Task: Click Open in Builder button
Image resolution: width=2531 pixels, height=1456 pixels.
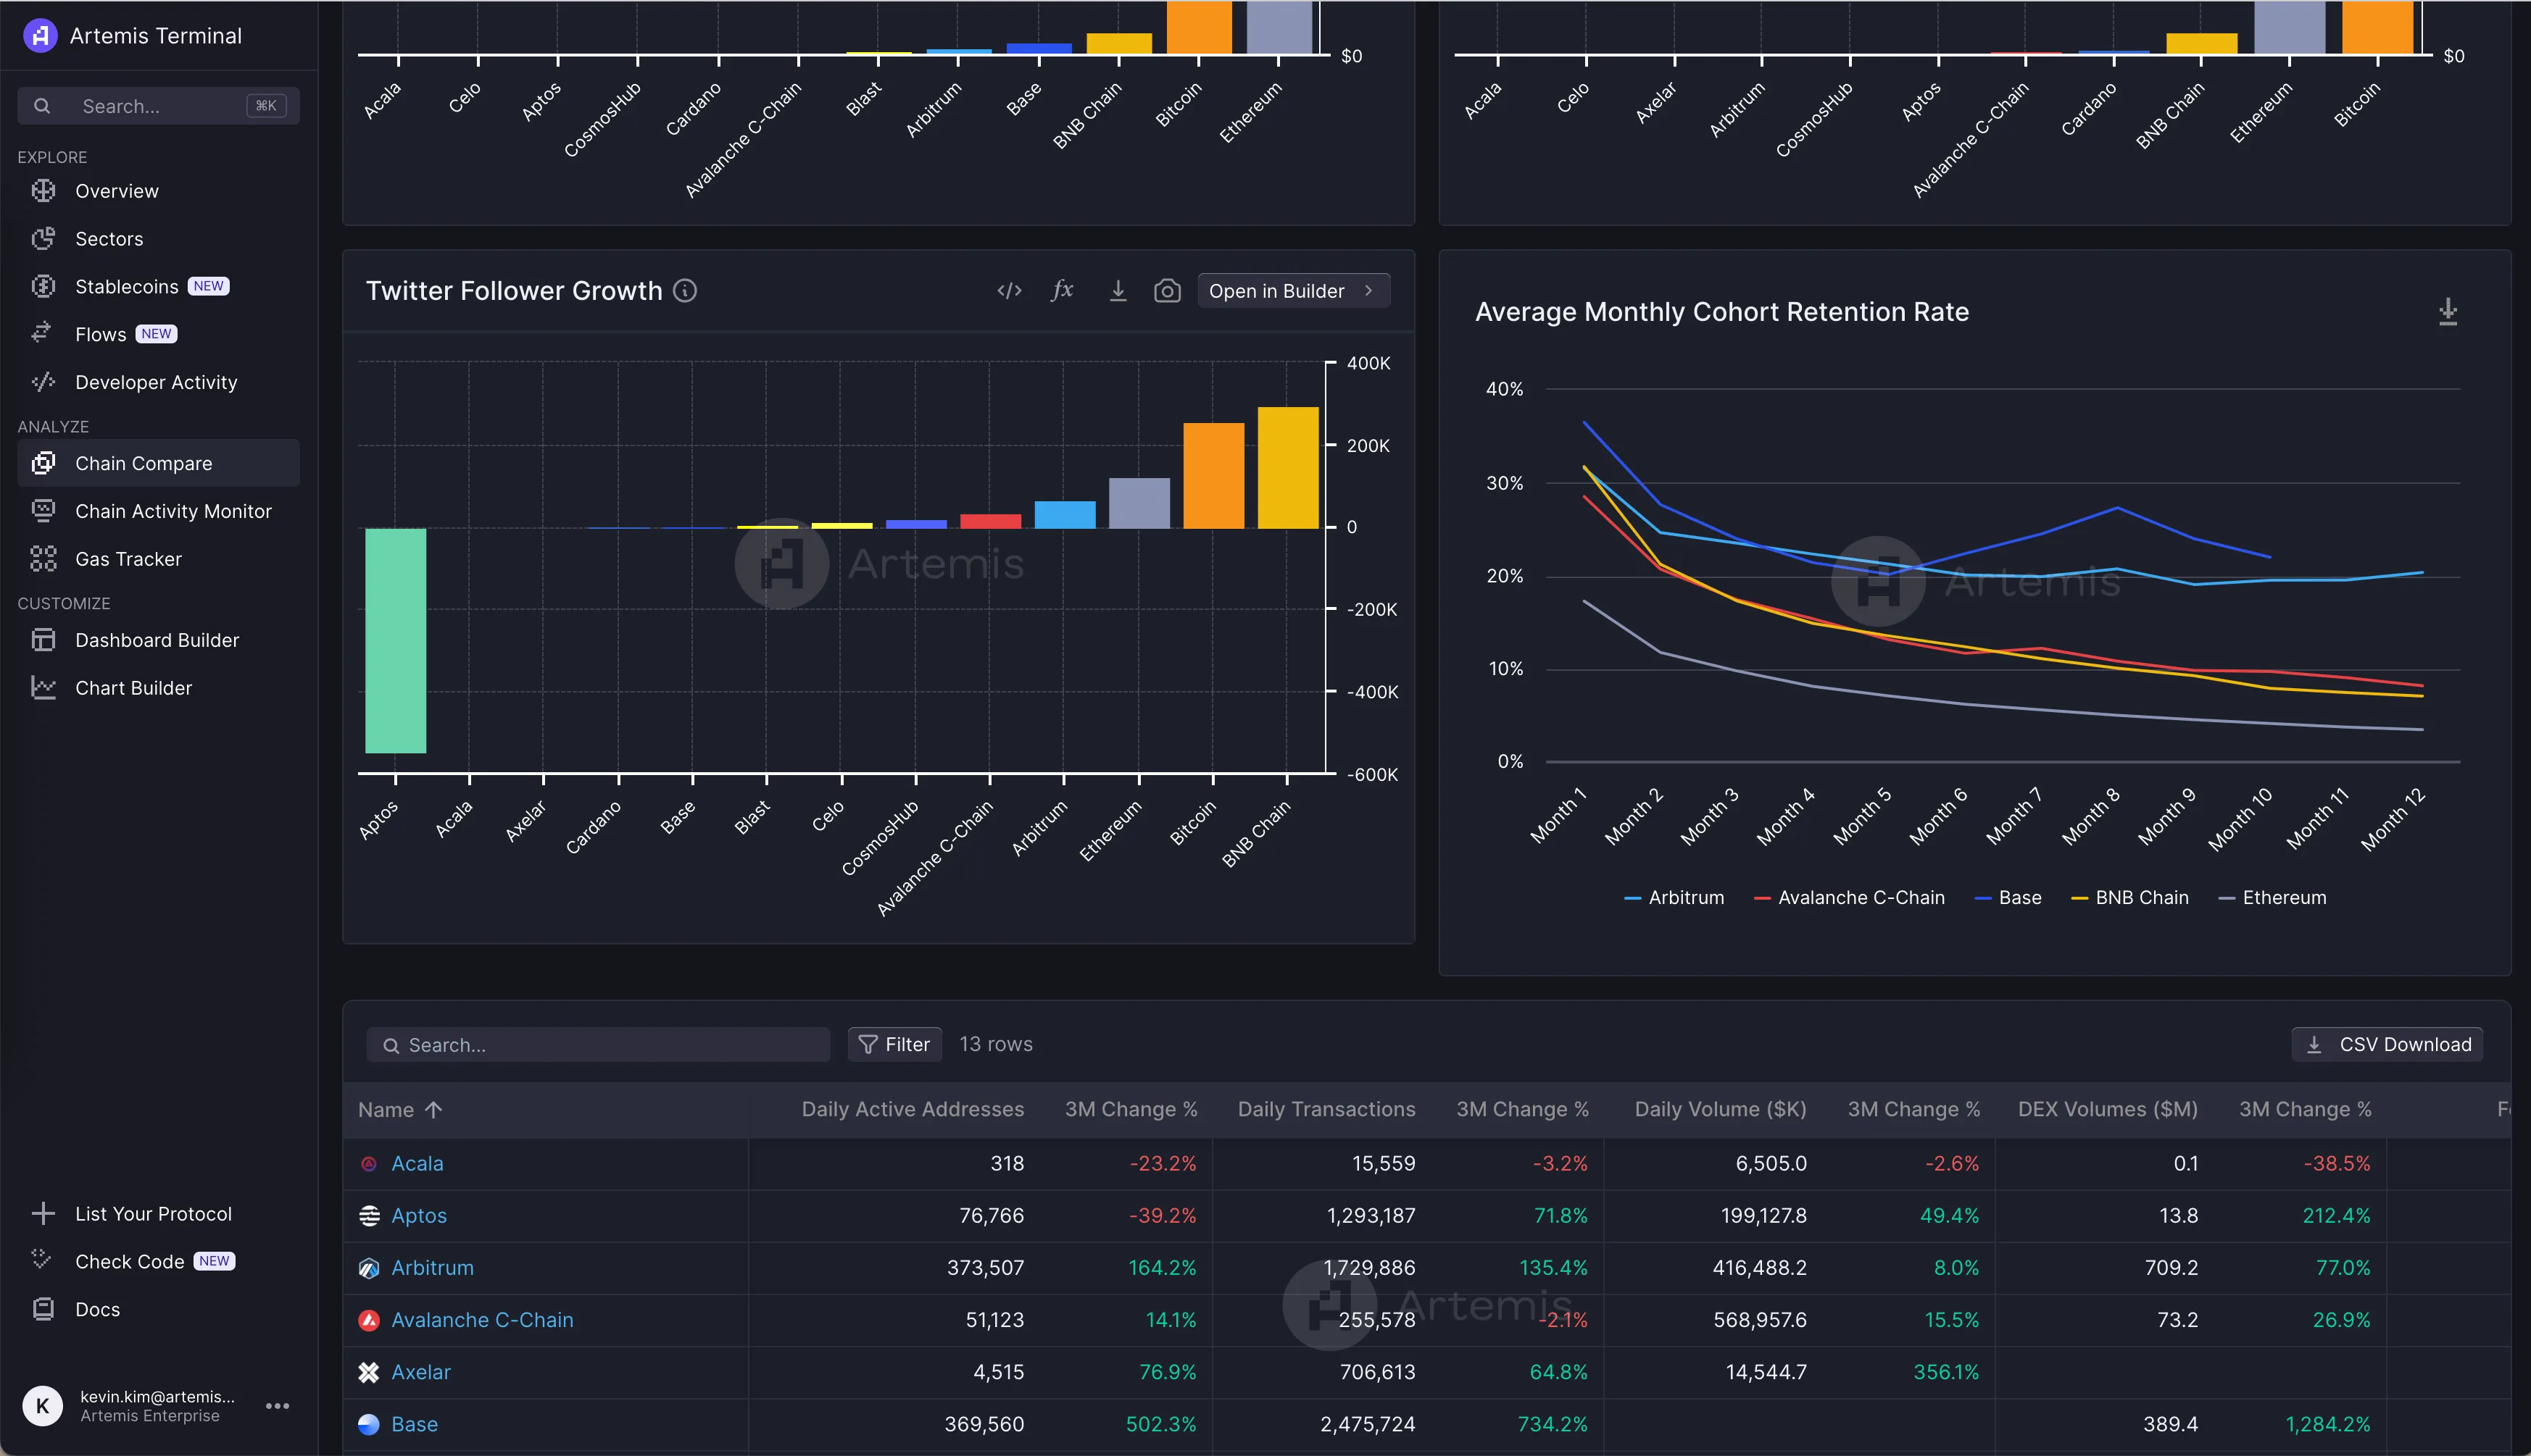Action: click(1294, 291)
